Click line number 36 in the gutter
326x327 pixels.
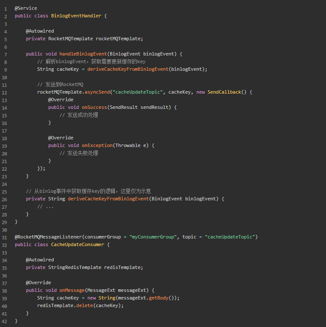pos(4,276)
